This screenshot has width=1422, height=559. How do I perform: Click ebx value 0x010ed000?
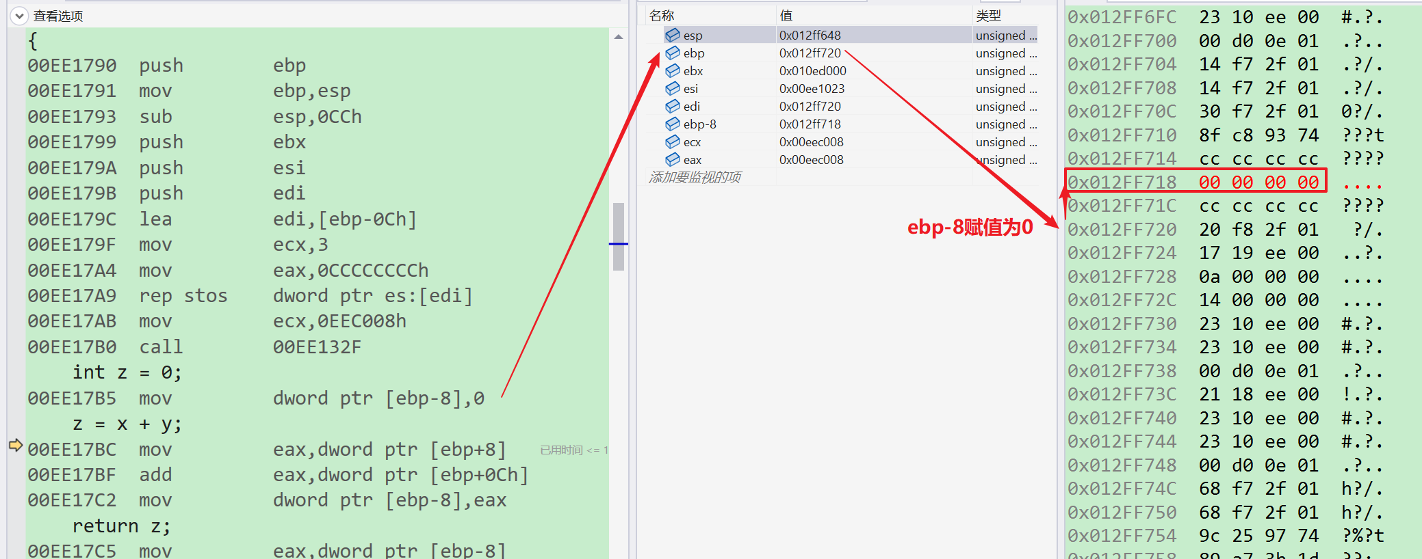[x=812, y=70]
